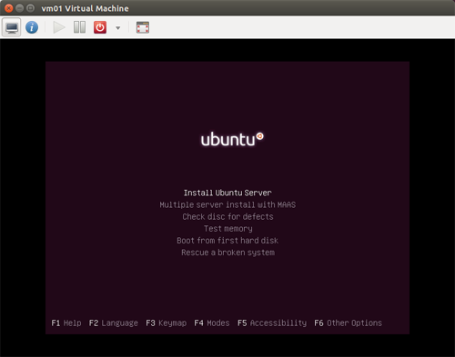Open virtual hardware details info

(32, 27)
